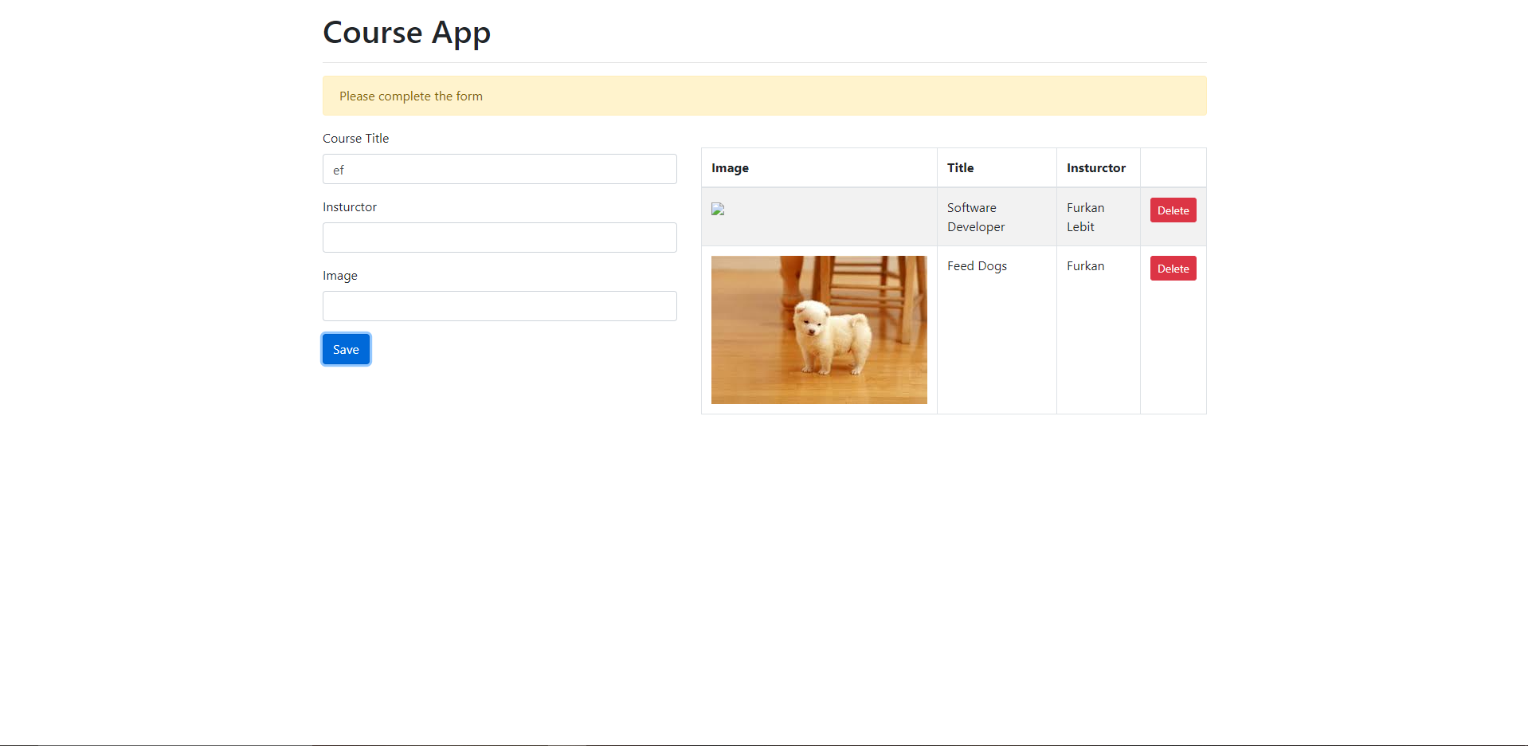Click the 'Image' column header

tap(819, 167)
